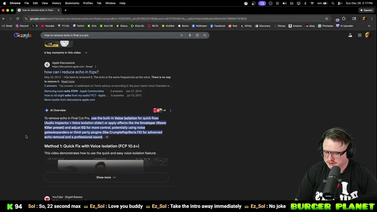The image size is (377, 212).
Task: Show more hidden bookmarks chevron
Action: (369, 26)
